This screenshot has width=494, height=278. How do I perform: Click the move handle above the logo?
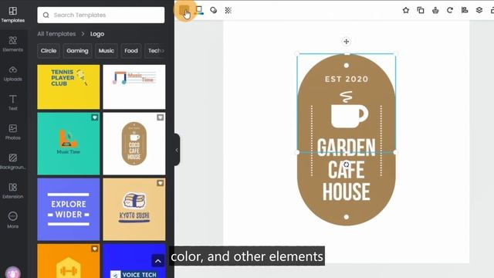coord(347,42)
